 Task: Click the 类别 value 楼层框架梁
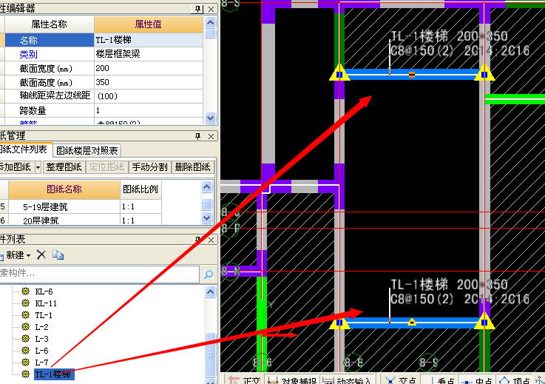[x=149, y=54]
